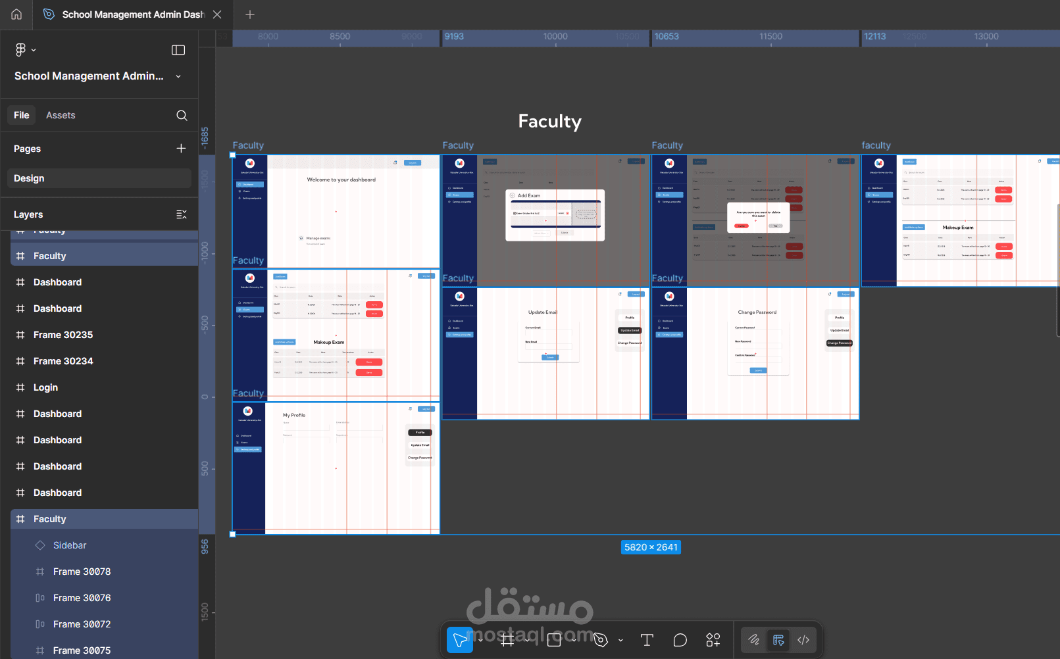Select the Rectangle shape tool
1060x659 pixels.
tap(554, 640)
